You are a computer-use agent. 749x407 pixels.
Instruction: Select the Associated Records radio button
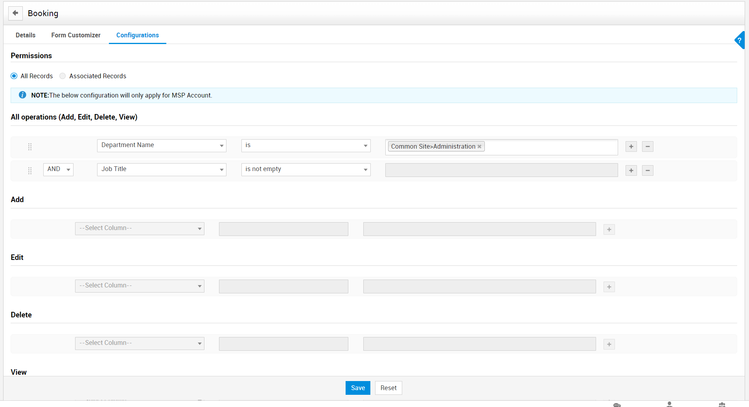click(62, 76)
